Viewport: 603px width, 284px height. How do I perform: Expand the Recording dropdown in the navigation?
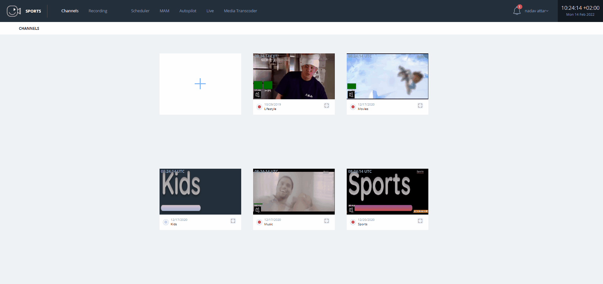[98, 10]
